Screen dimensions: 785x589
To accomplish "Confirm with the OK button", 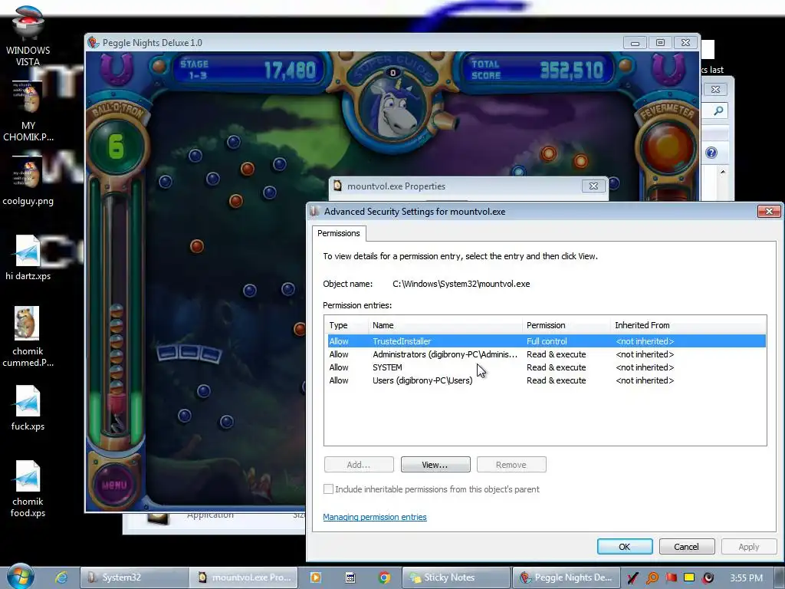I will point(624,546).
